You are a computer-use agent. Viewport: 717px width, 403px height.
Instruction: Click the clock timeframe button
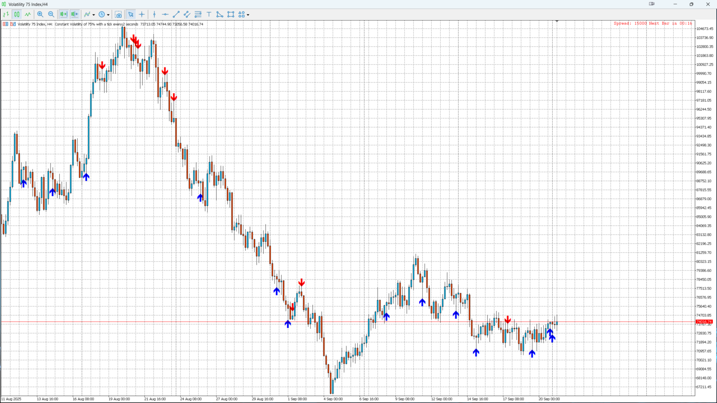pos(102,15)
